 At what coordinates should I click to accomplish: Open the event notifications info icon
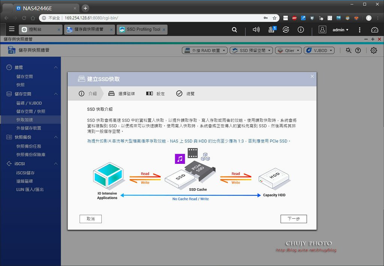point(301,30)
